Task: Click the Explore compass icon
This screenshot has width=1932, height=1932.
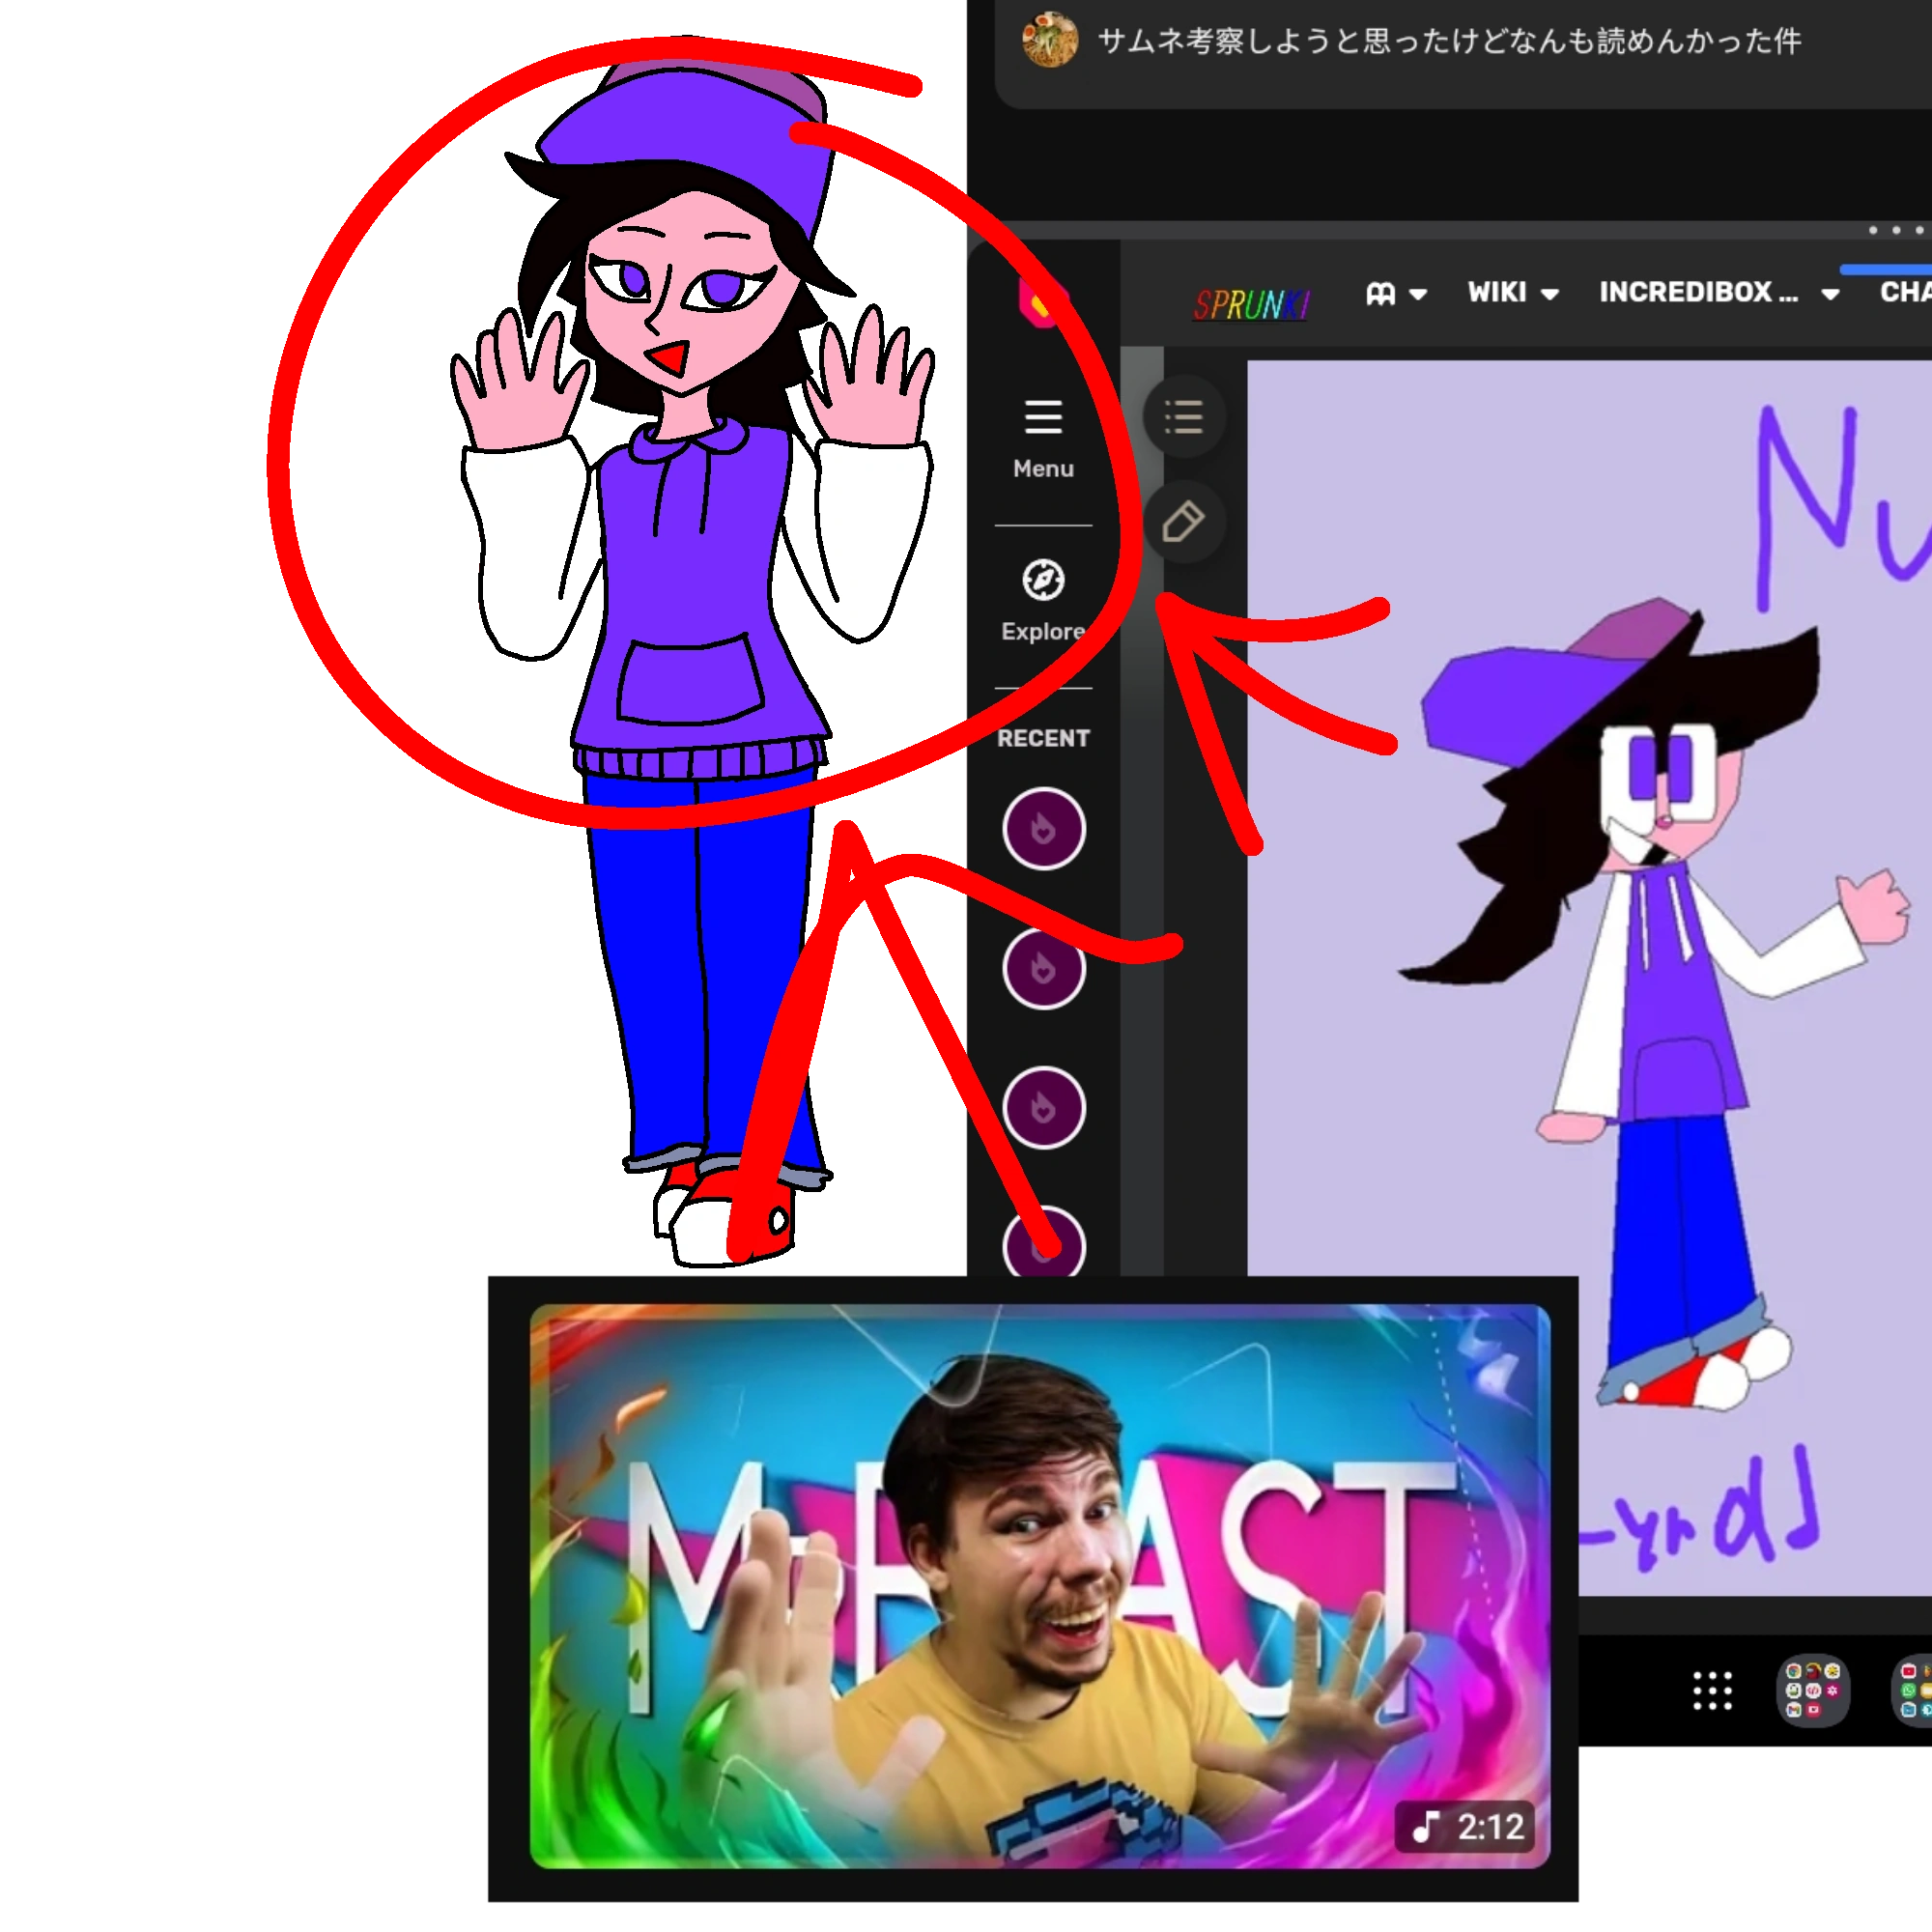Action: tap(1043, 580)
